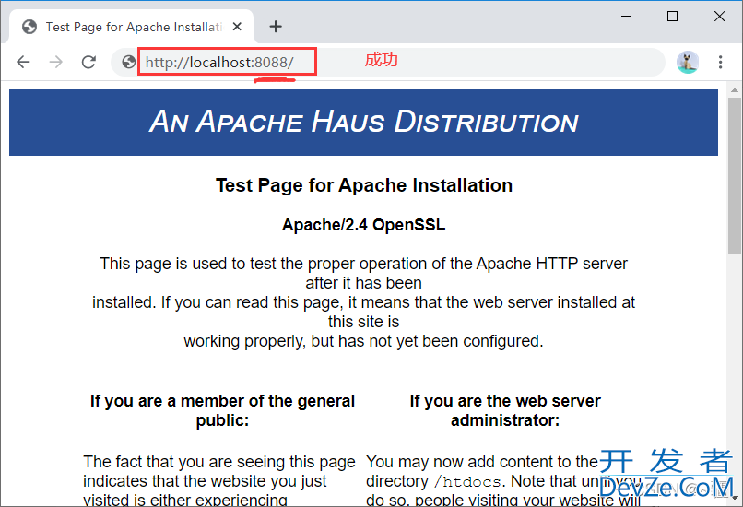Viewport: 743px width, 507px height.
Task: Open the browser's three-dot menu
Action: 720,62
